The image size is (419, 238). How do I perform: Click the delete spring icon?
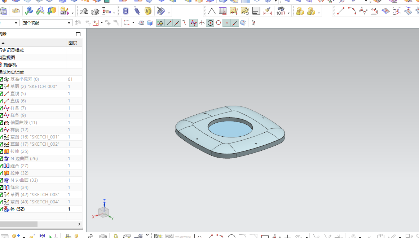point(161,11)
